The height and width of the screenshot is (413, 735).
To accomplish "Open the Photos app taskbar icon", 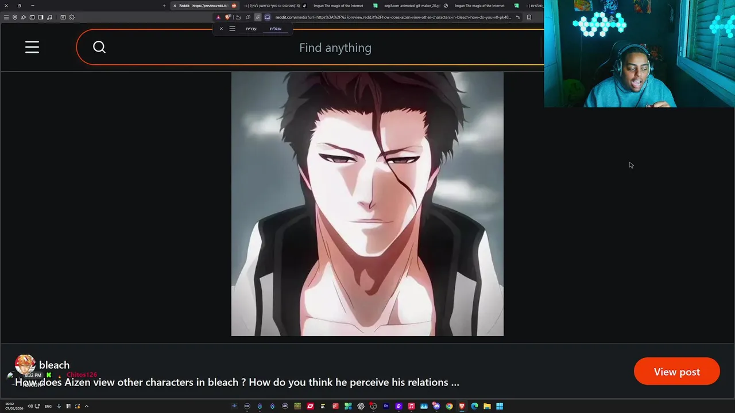I will pyautogui.click(x=424, y=406).
